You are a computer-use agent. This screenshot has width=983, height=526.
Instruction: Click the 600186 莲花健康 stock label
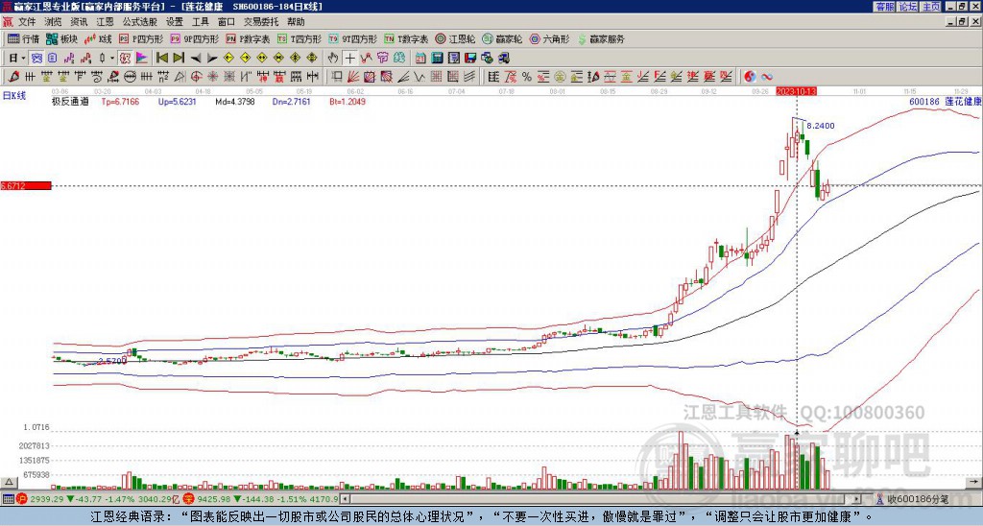point(946,101)
